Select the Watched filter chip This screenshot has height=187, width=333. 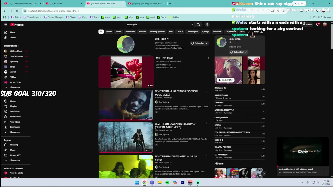(x=142, y=32)
